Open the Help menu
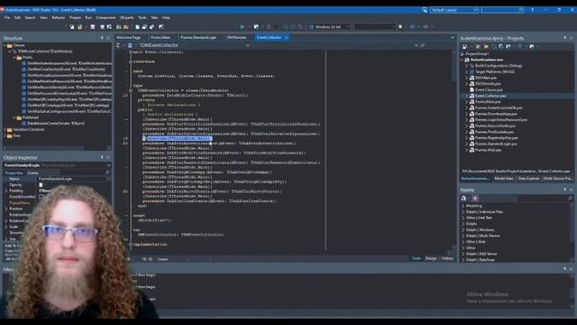This screenshot has width=577, height=325. pos(166,18)
